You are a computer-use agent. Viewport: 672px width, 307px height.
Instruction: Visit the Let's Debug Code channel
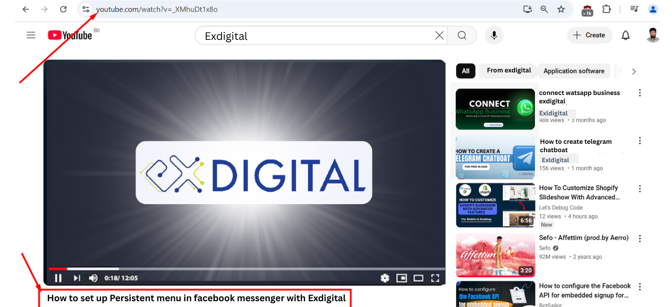pos(561,208)
